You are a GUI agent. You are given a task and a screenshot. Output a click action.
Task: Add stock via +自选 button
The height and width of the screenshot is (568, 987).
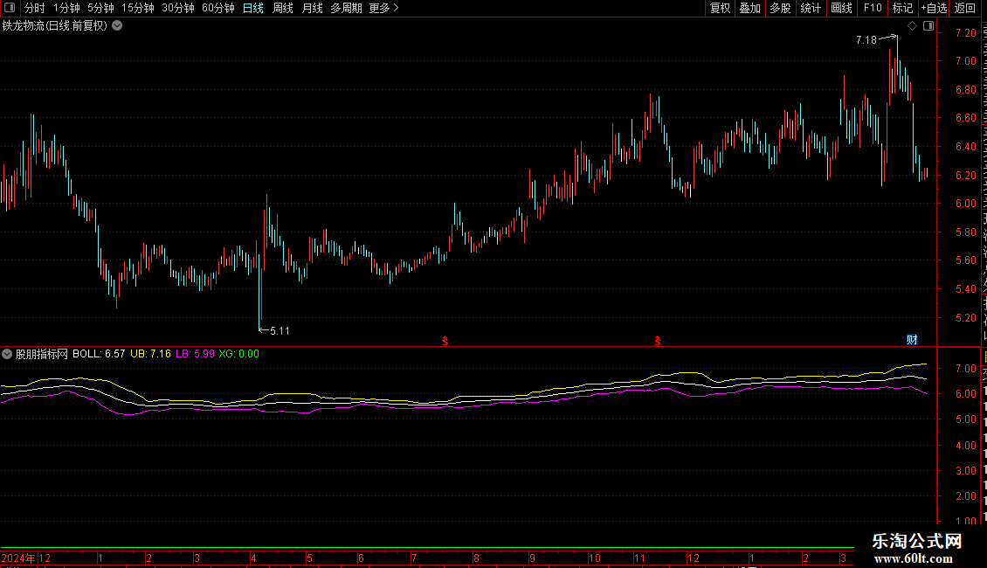point(934,8)
